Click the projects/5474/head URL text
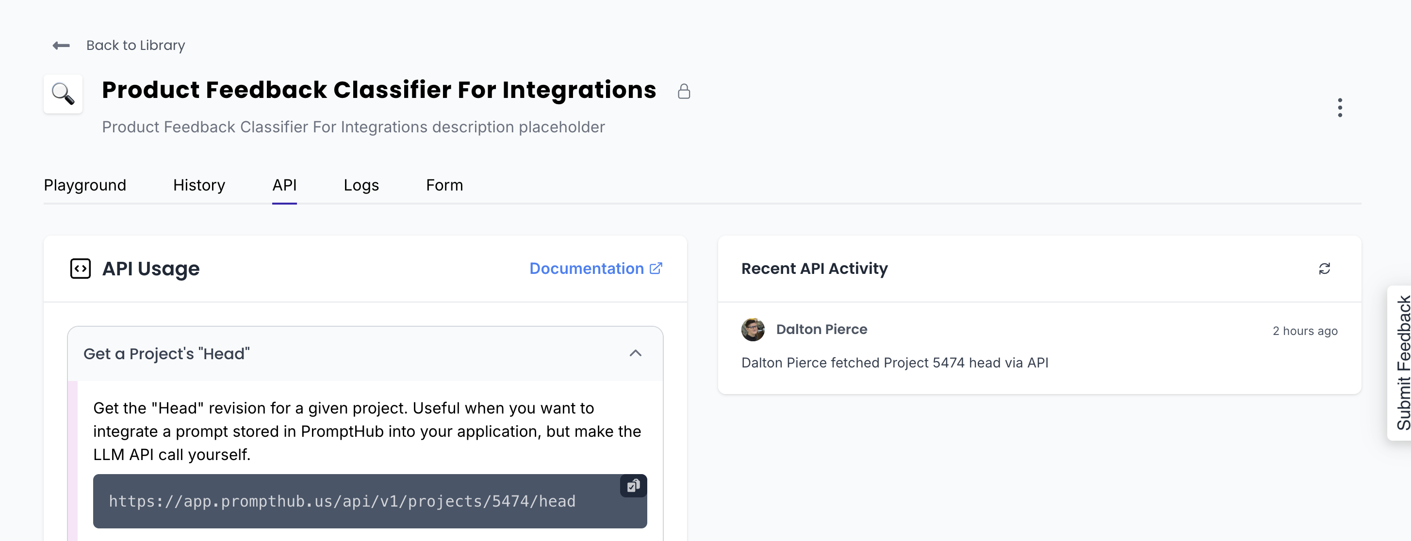Image resolution: width=1411 pixels, height=541 pixels. tap(343, 501)
